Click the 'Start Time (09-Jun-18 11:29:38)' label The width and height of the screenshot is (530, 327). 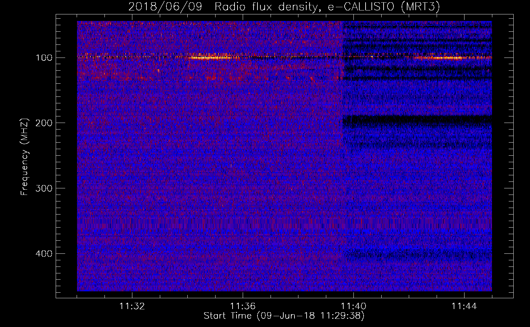pyautogui.click(x=284, y=316)
